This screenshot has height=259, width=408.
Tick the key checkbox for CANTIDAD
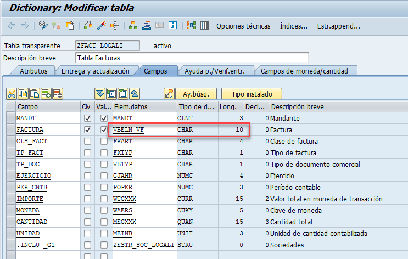coord(87,222)
